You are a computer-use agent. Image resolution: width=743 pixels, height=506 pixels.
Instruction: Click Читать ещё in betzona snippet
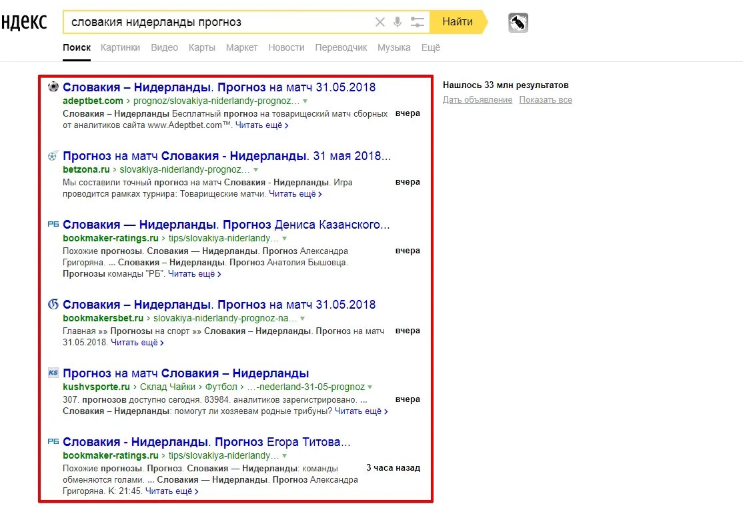click(x=295, y=194)
